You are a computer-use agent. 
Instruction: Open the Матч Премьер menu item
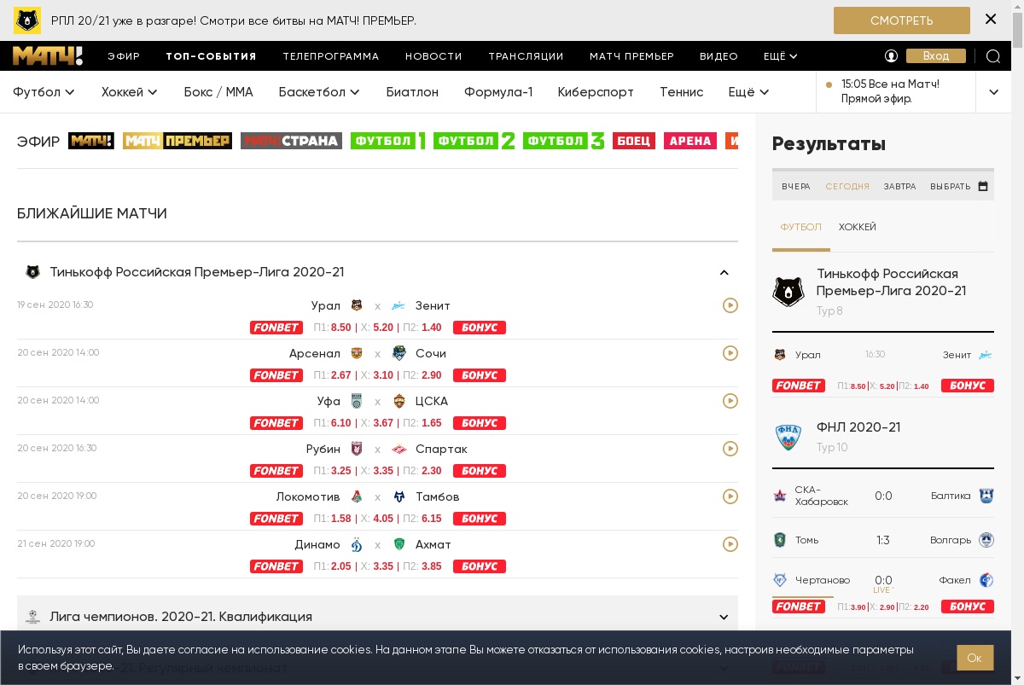click(x=631, y=56)
